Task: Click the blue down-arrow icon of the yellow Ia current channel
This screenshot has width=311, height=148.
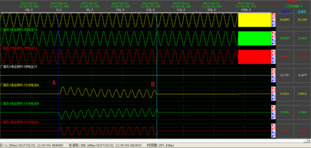Action: 274,99
